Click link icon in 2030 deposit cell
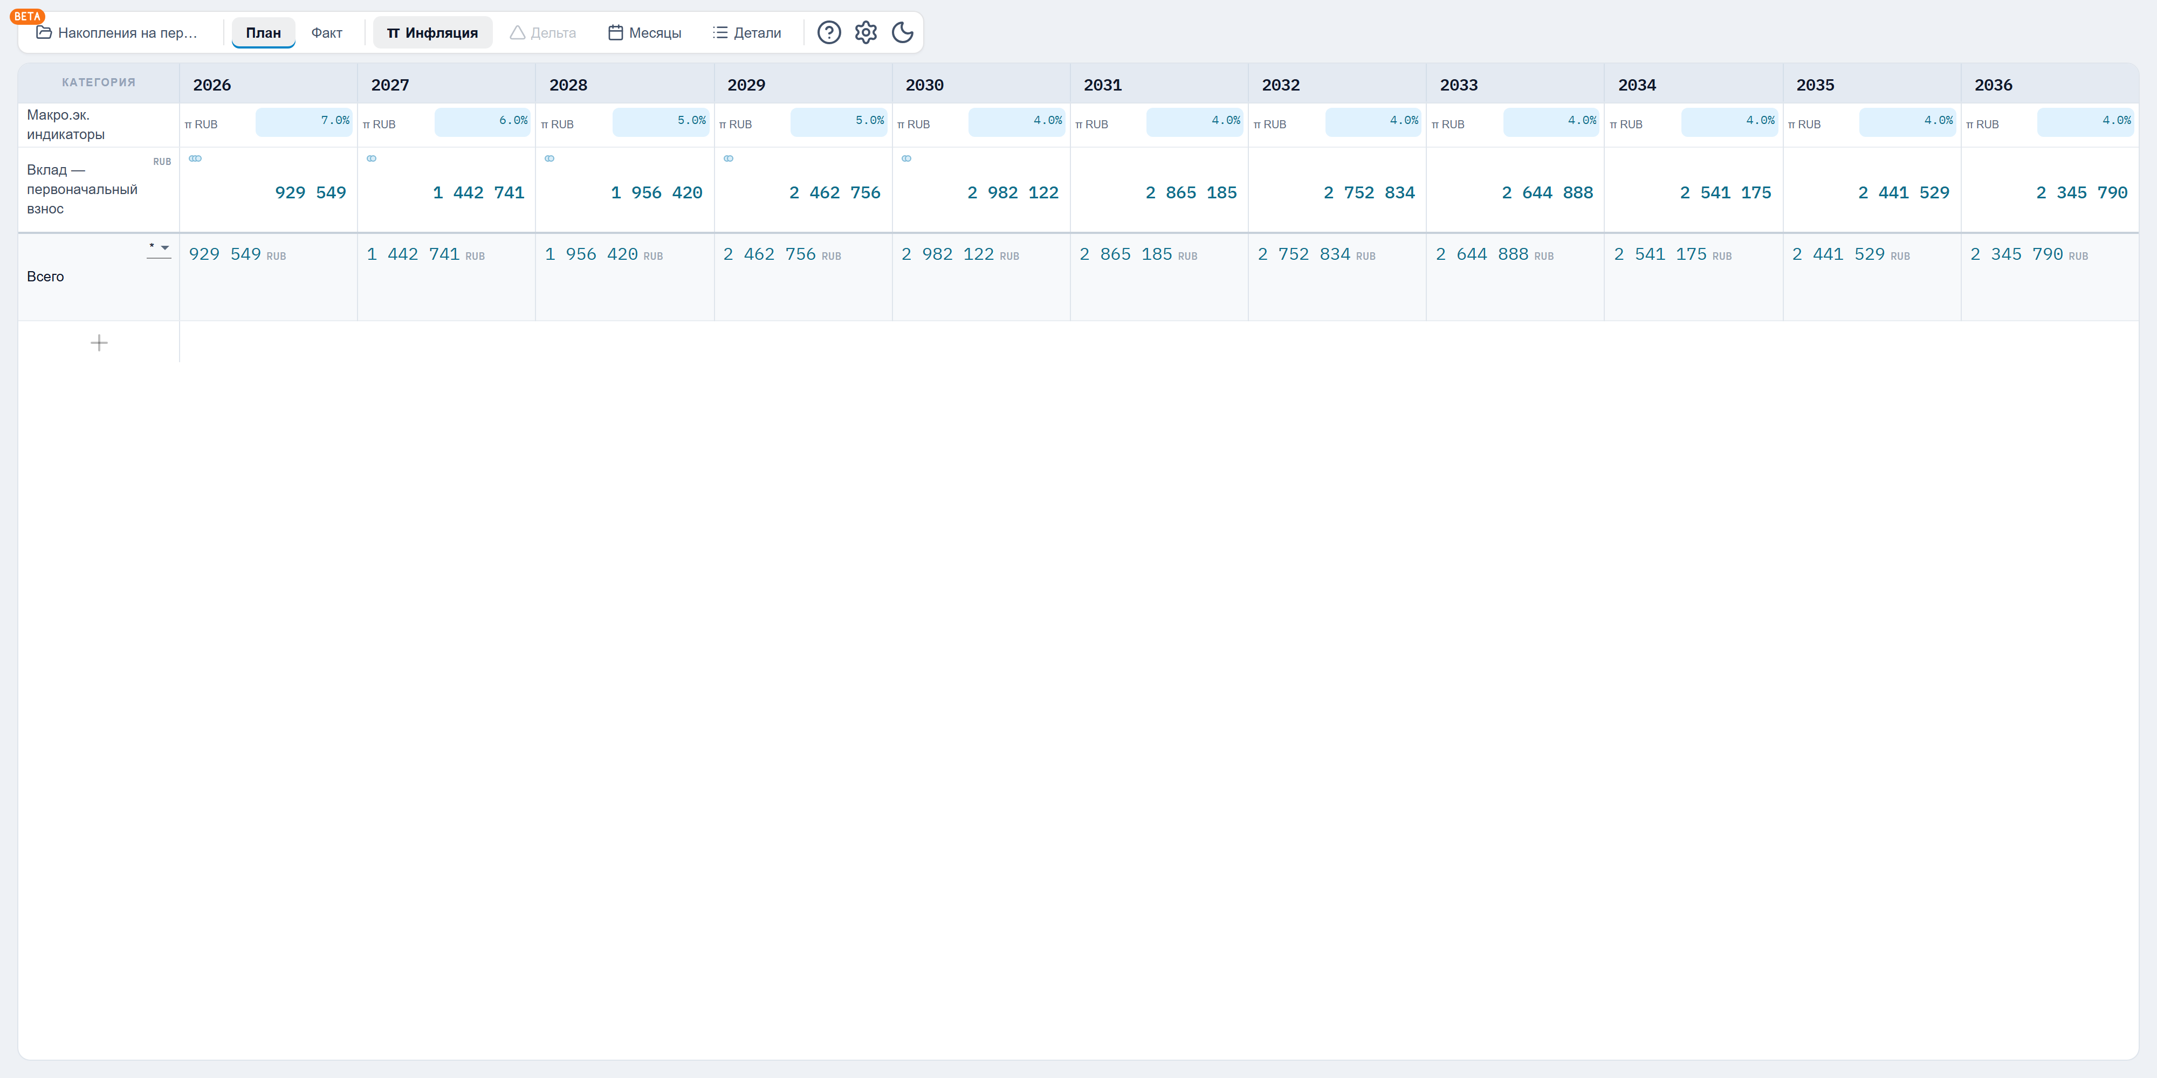 pos(906,158)
